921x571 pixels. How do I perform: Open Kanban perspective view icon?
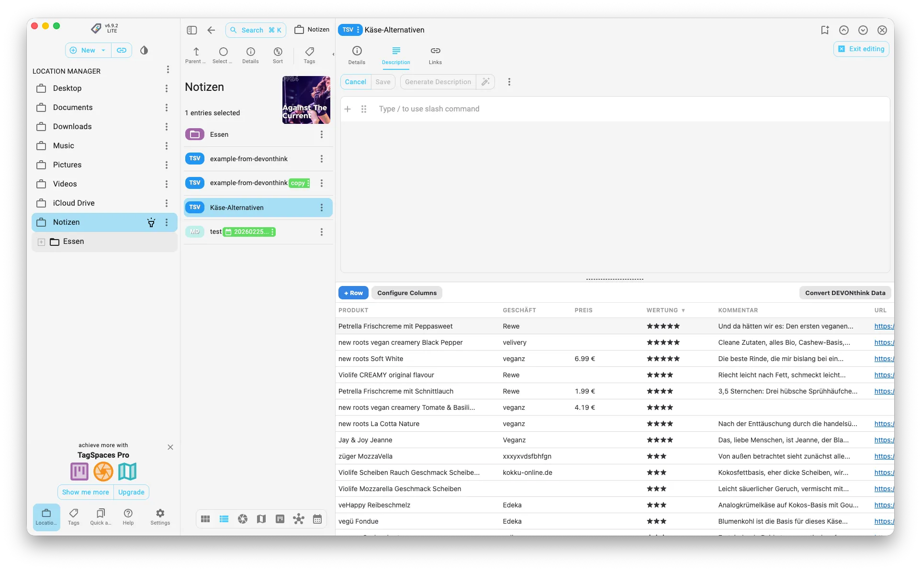click(280, 519)
